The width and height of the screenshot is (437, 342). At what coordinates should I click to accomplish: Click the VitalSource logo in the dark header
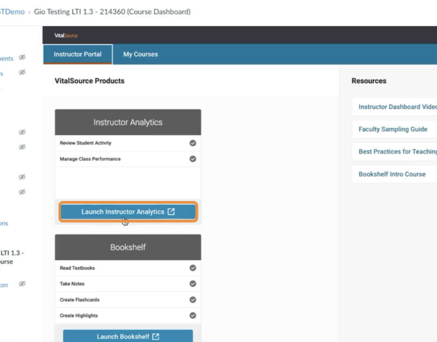tap(66, 35)
